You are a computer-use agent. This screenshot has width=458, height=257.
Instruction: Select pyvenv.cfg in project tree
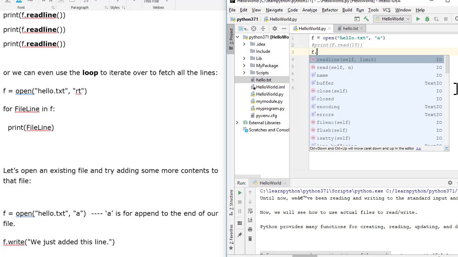(266, 116)
